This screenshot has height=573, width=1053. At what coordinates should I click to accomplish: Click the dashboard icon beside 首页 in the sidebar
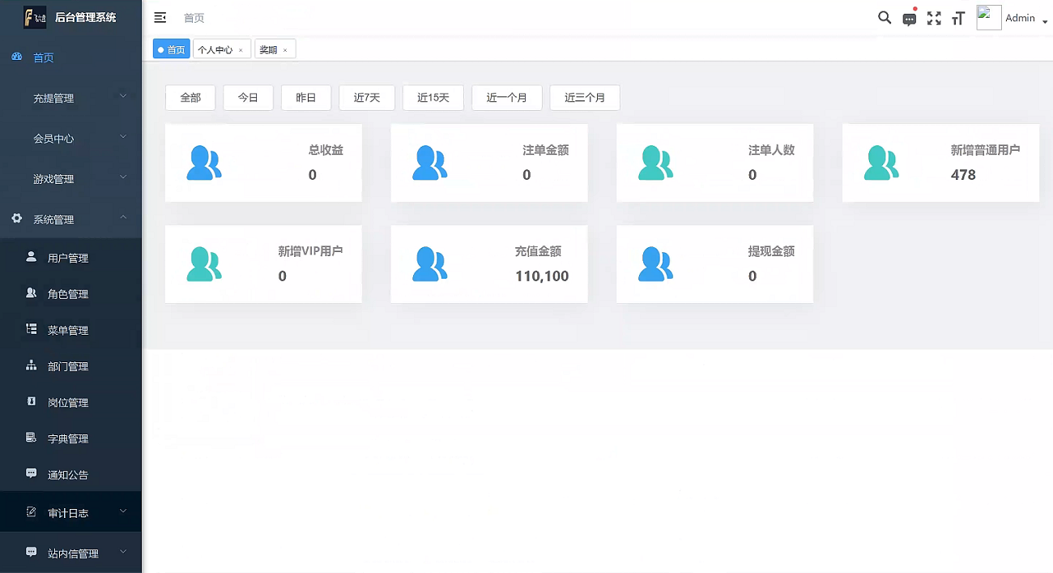click(17, 58)
